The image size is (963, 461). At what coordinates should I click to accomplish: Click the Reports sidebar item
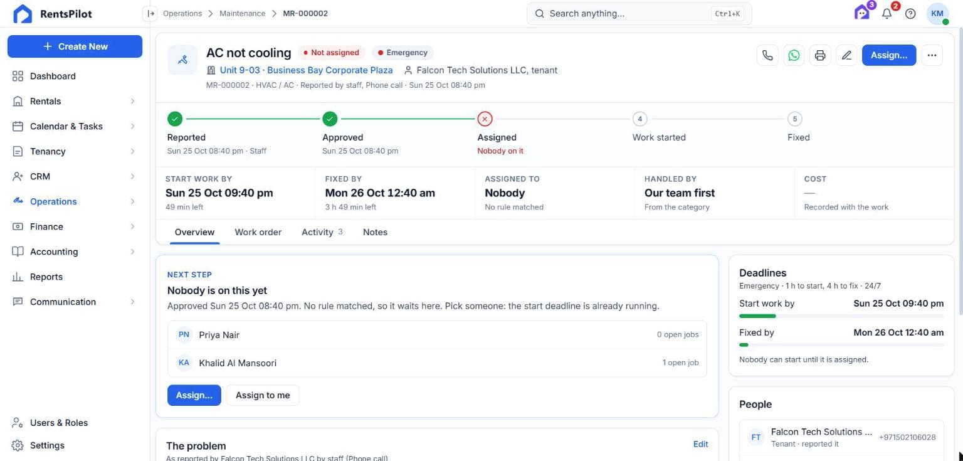75,277
